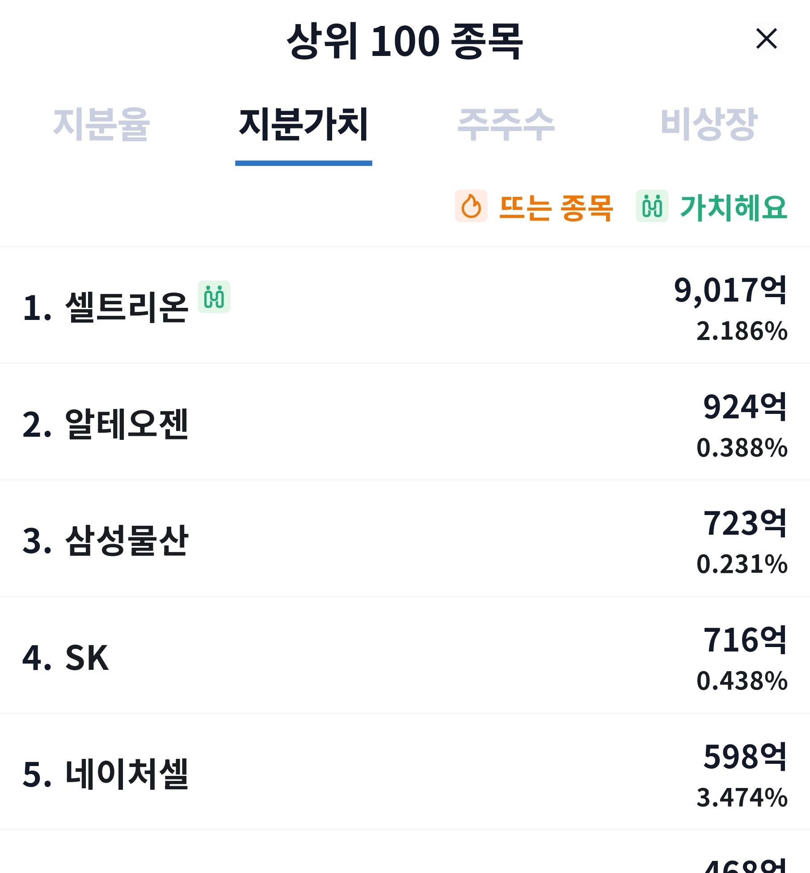Tap the 0.438% stake of SK
810x873 pixels.
742,681
